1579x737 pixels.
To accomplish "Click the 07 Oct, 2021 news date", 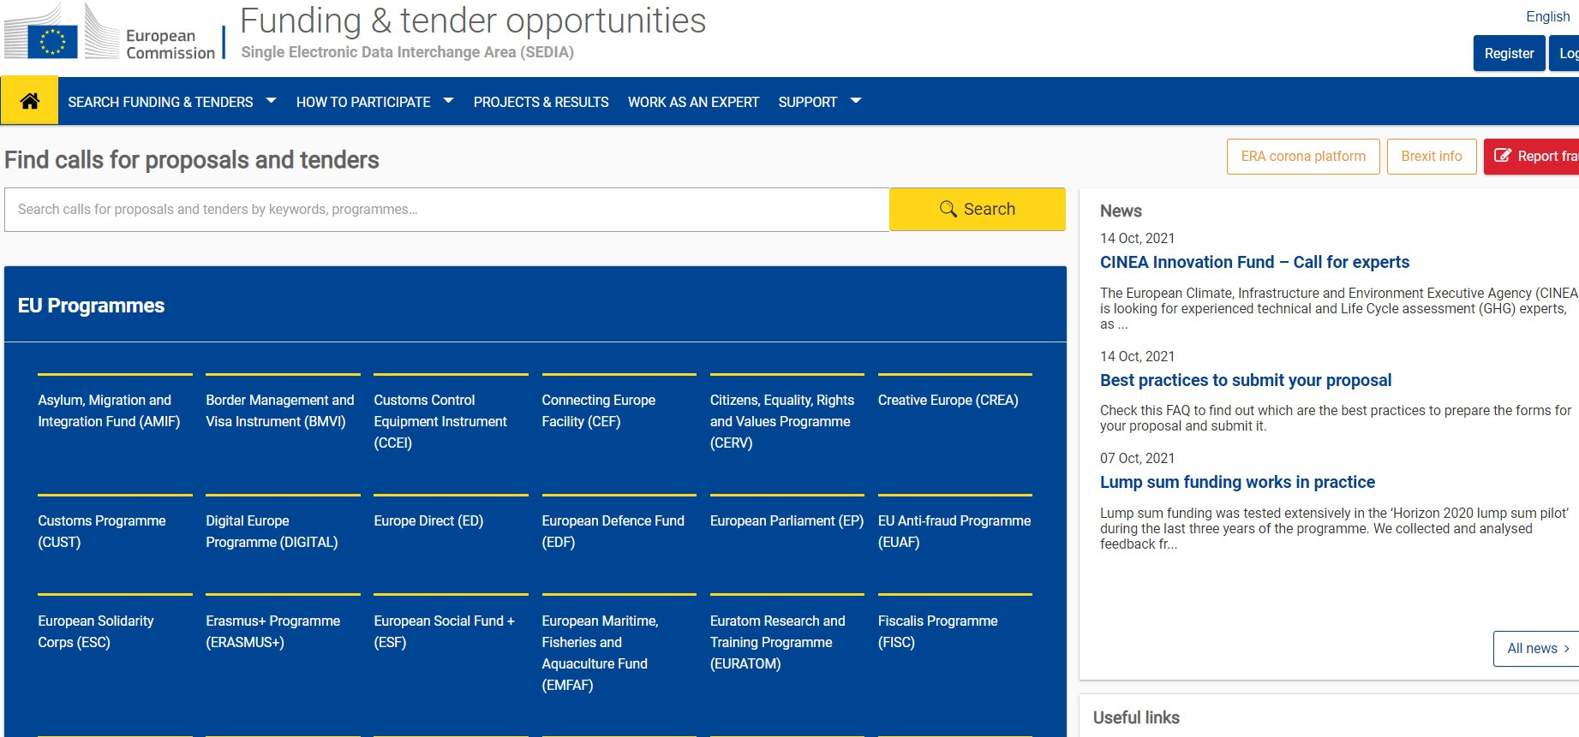I will [x=1137, y=458].
